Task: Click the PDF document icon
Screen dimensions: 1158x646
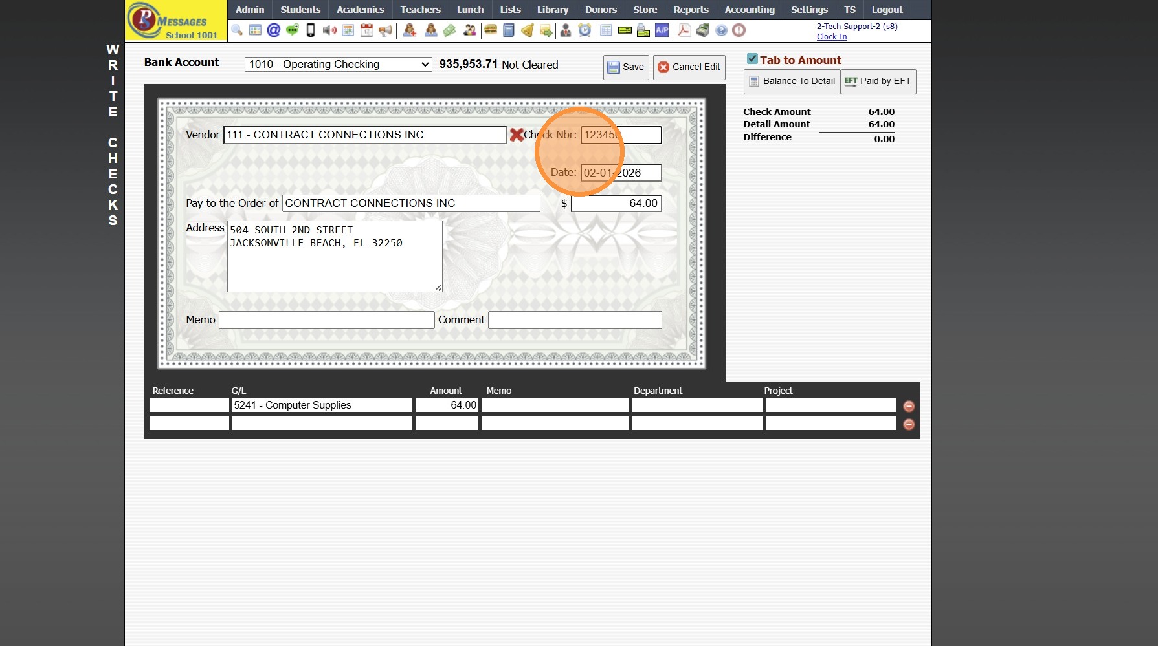Action: point(684,30)
